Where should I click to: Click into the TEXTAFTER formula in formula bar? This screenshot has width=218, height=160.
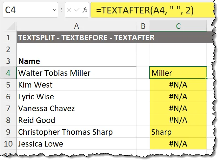145,10
